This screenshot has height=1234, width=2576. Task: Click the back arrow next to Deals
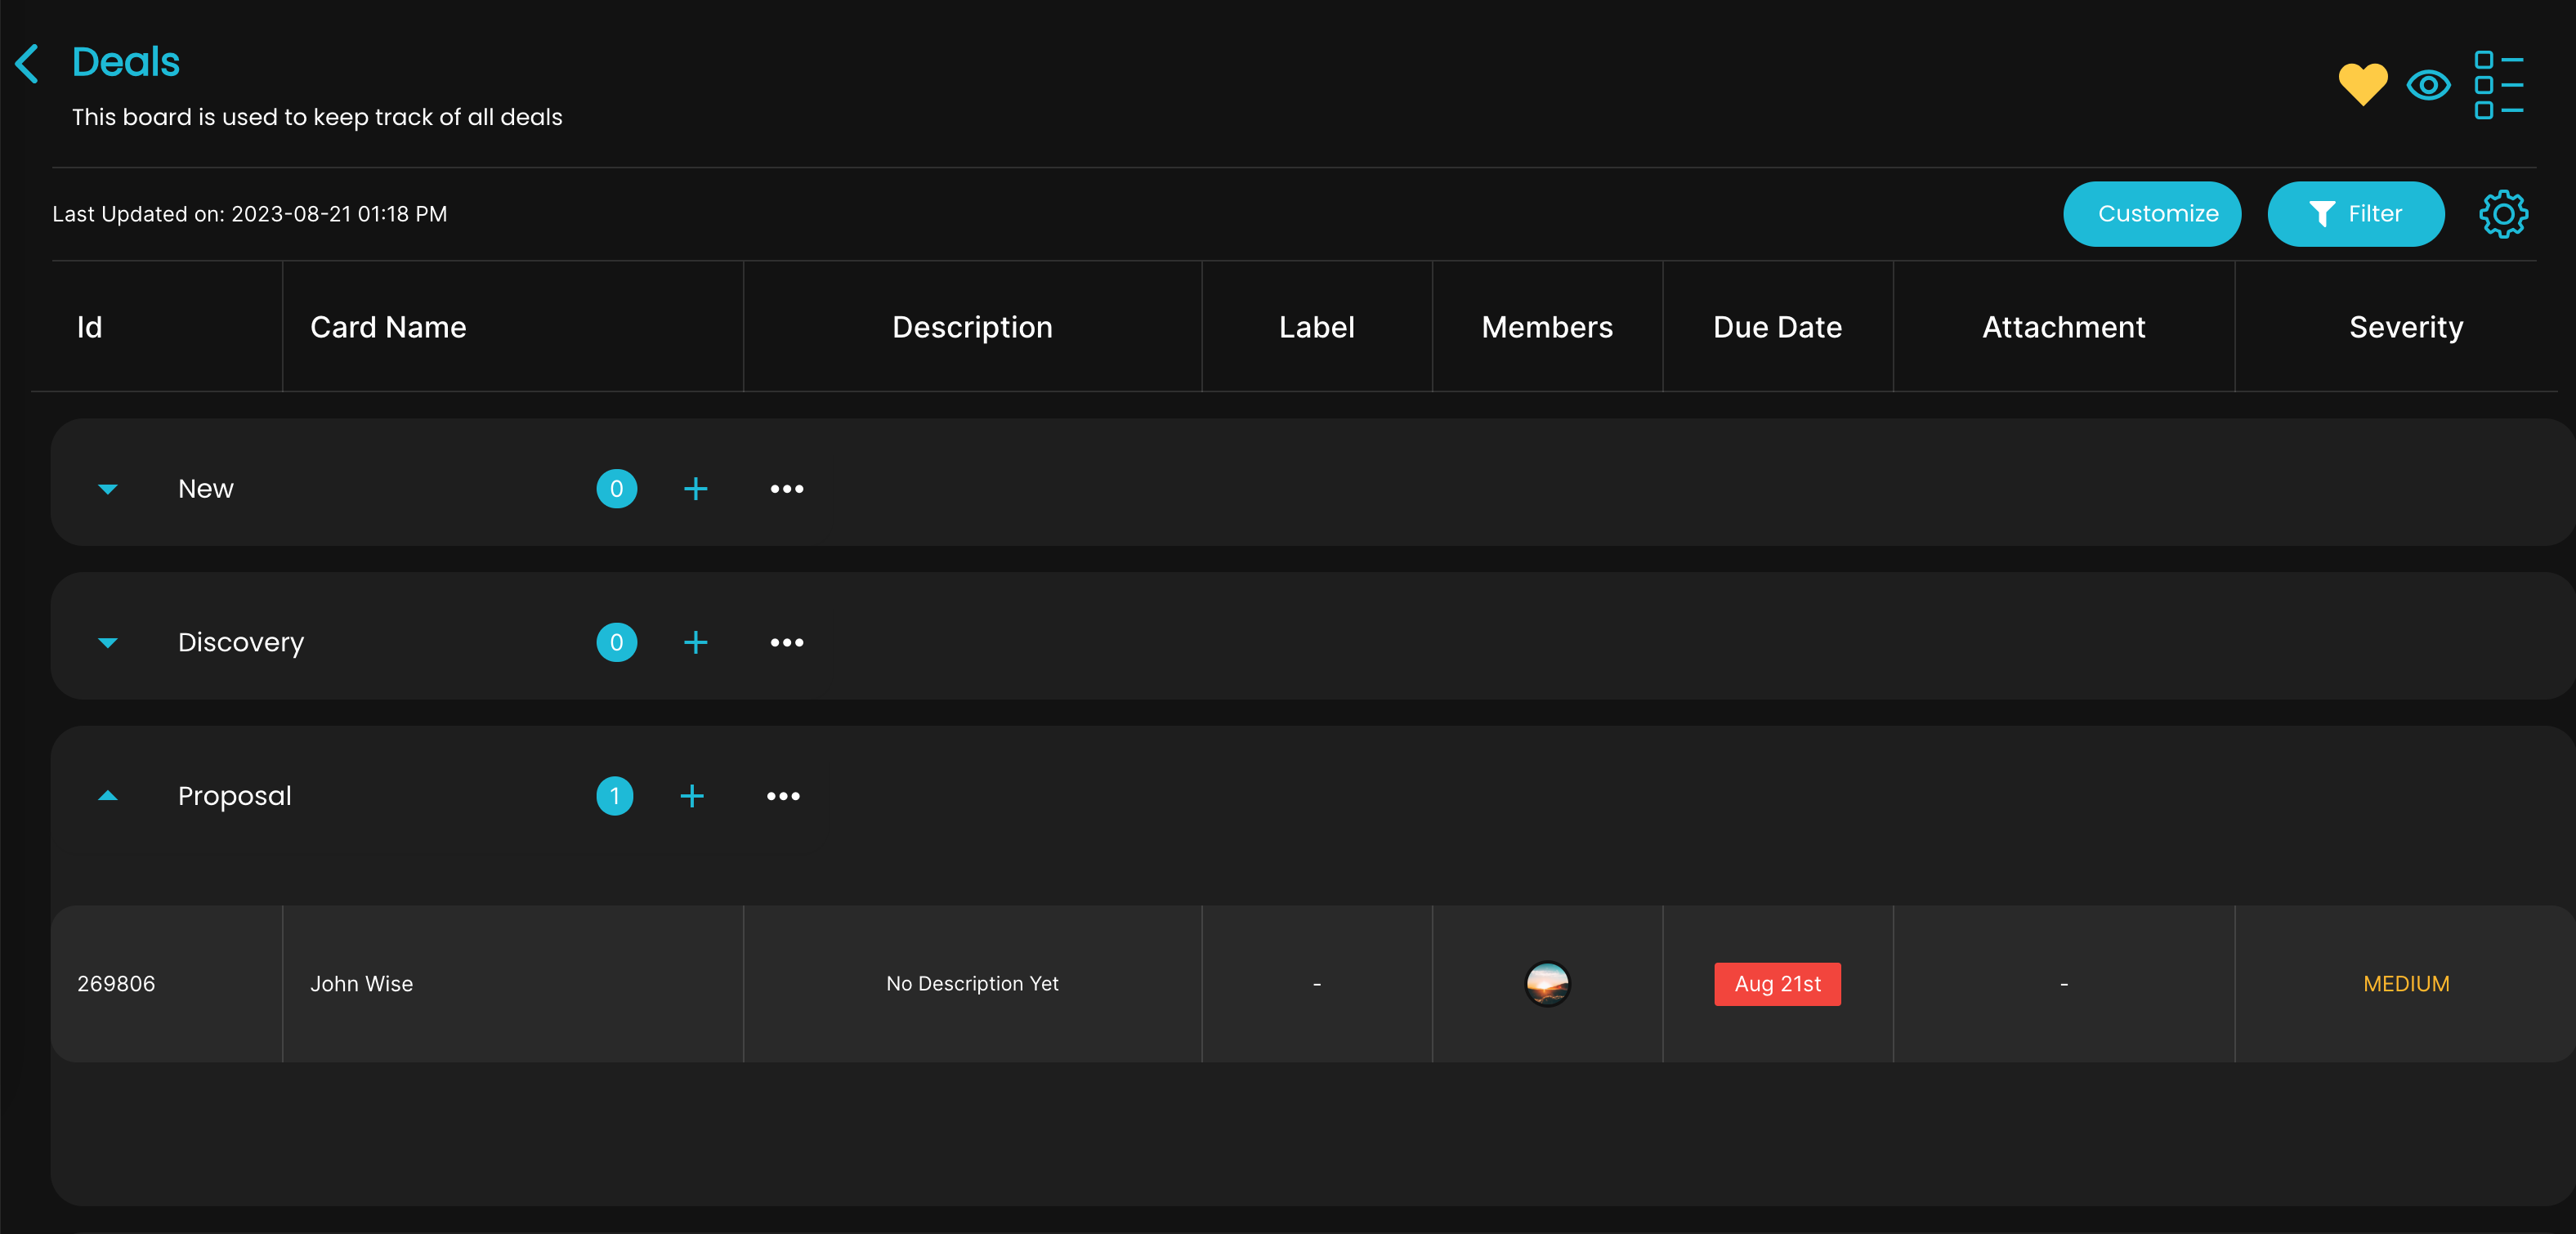click(28, 64)
